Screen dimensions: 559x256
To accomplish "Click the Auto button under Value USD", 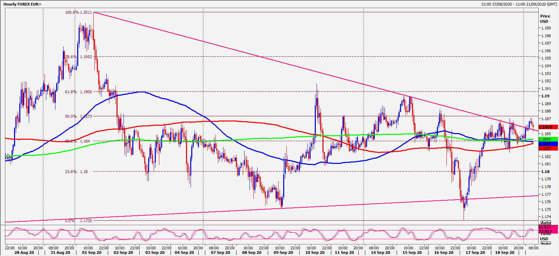I will pos(546,243).
